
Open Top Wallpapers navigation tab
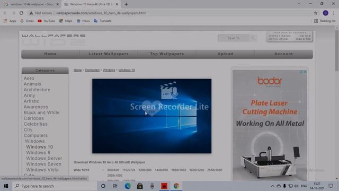click(167, 54)
